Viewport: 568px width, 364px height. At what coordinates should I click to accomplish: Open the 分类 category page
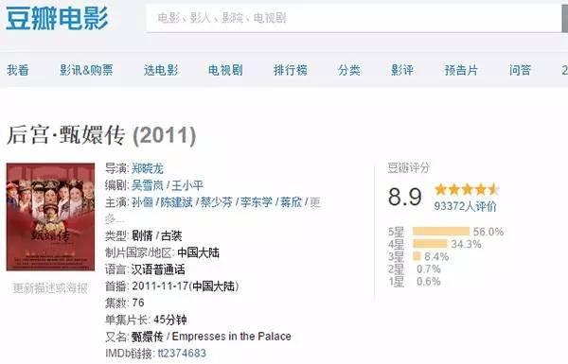pos(348,70)
